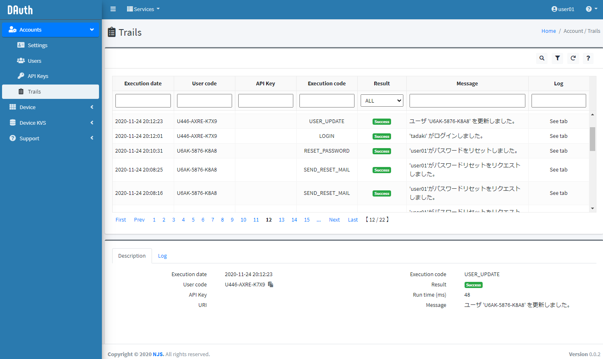This screenshot has height=359, width=603.
Task: Open the top-right help menu icon
Action: (591, 9)
